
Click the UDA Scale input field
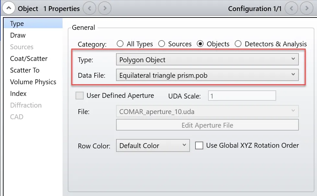click(x=242, y=96)
